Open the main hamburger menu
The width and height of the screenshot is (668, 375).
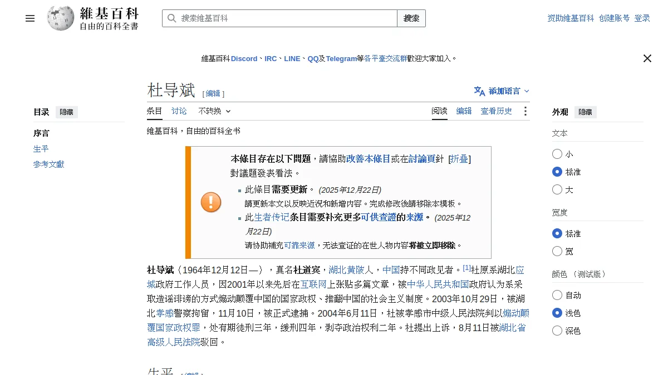[x=30, y=18]
